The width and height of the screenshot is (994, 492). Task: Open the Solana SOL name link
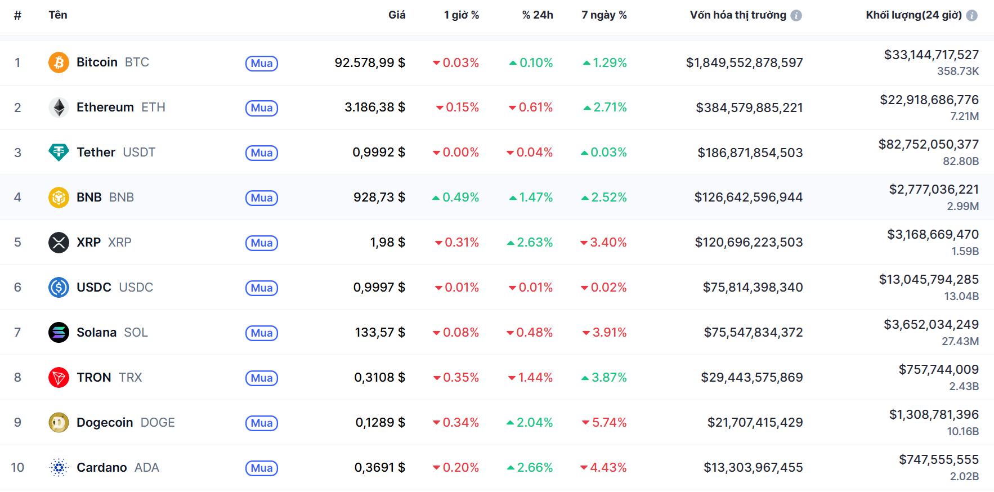pos(112,333)
